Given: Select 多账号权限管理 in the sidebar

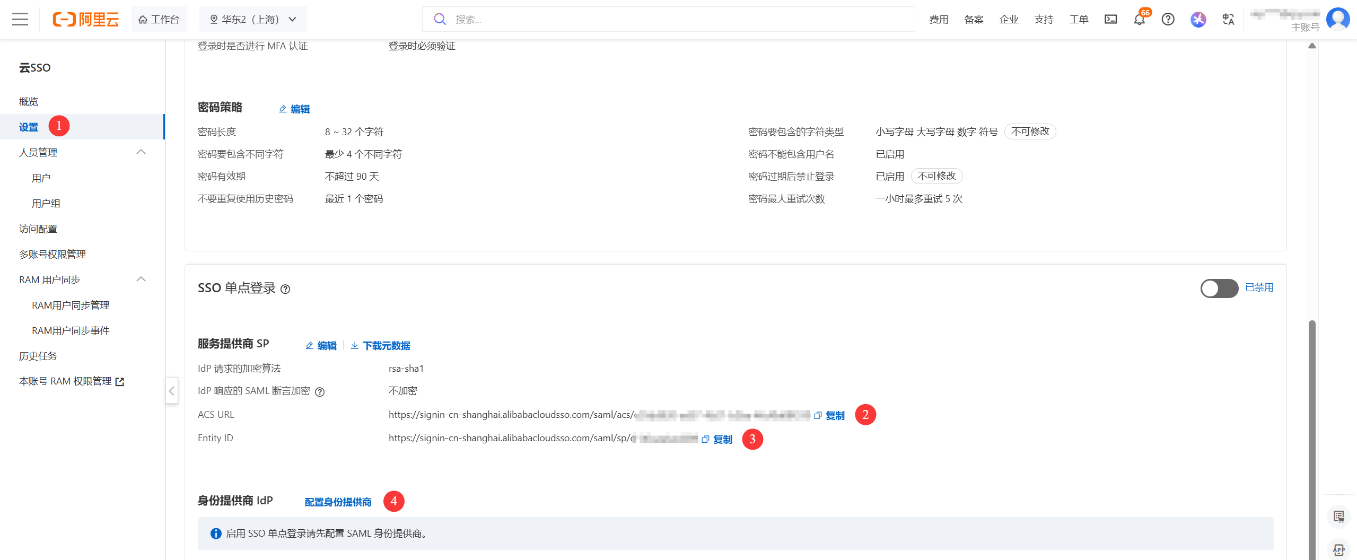Looking at the screenshot, I should [52, 255].
